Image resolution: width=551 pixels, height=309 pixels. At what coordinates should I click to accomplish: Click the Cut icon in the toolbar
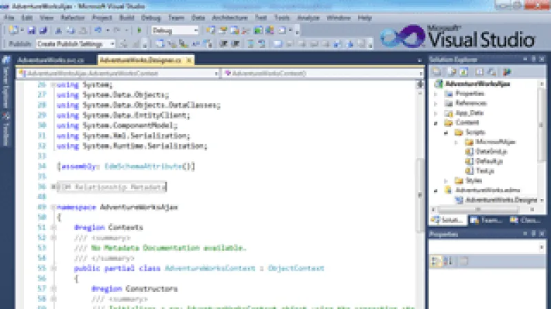click(x=59, y=30)
